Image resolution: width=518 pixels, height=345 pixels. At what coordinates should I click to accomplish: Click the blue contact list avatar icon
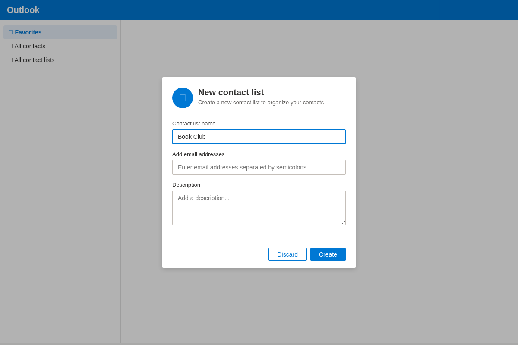[182, 98]
